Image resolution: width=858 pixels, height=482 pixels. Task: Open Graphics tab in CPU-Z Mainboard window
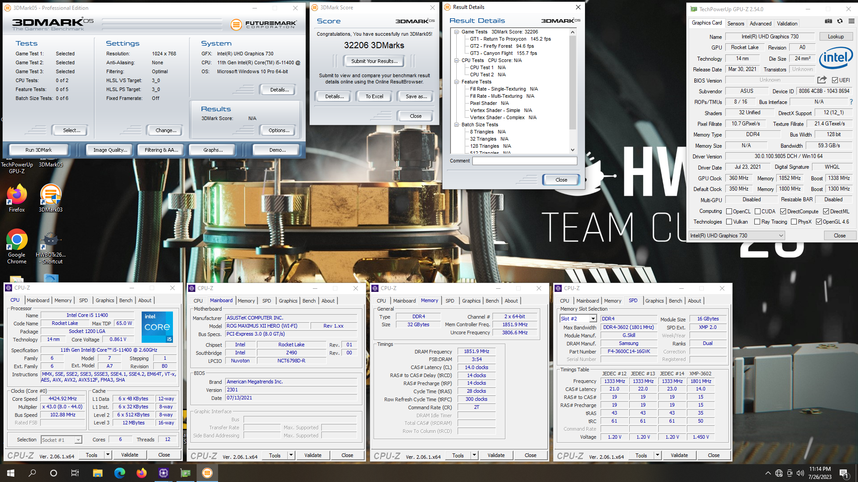pyautogui.click(x=288, y=301)
